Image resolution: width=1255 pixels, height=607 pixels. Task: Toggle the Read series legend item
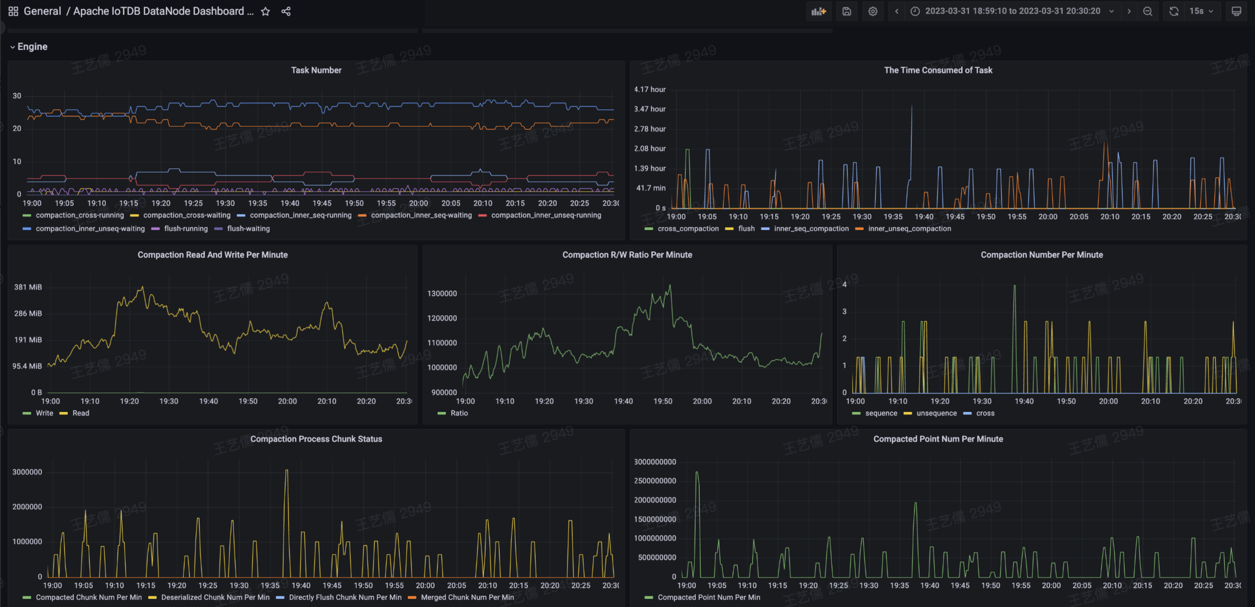click(81, 413)
